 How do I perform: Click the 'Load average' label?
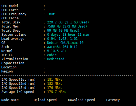pyautogui.click(x=13, y=39)
